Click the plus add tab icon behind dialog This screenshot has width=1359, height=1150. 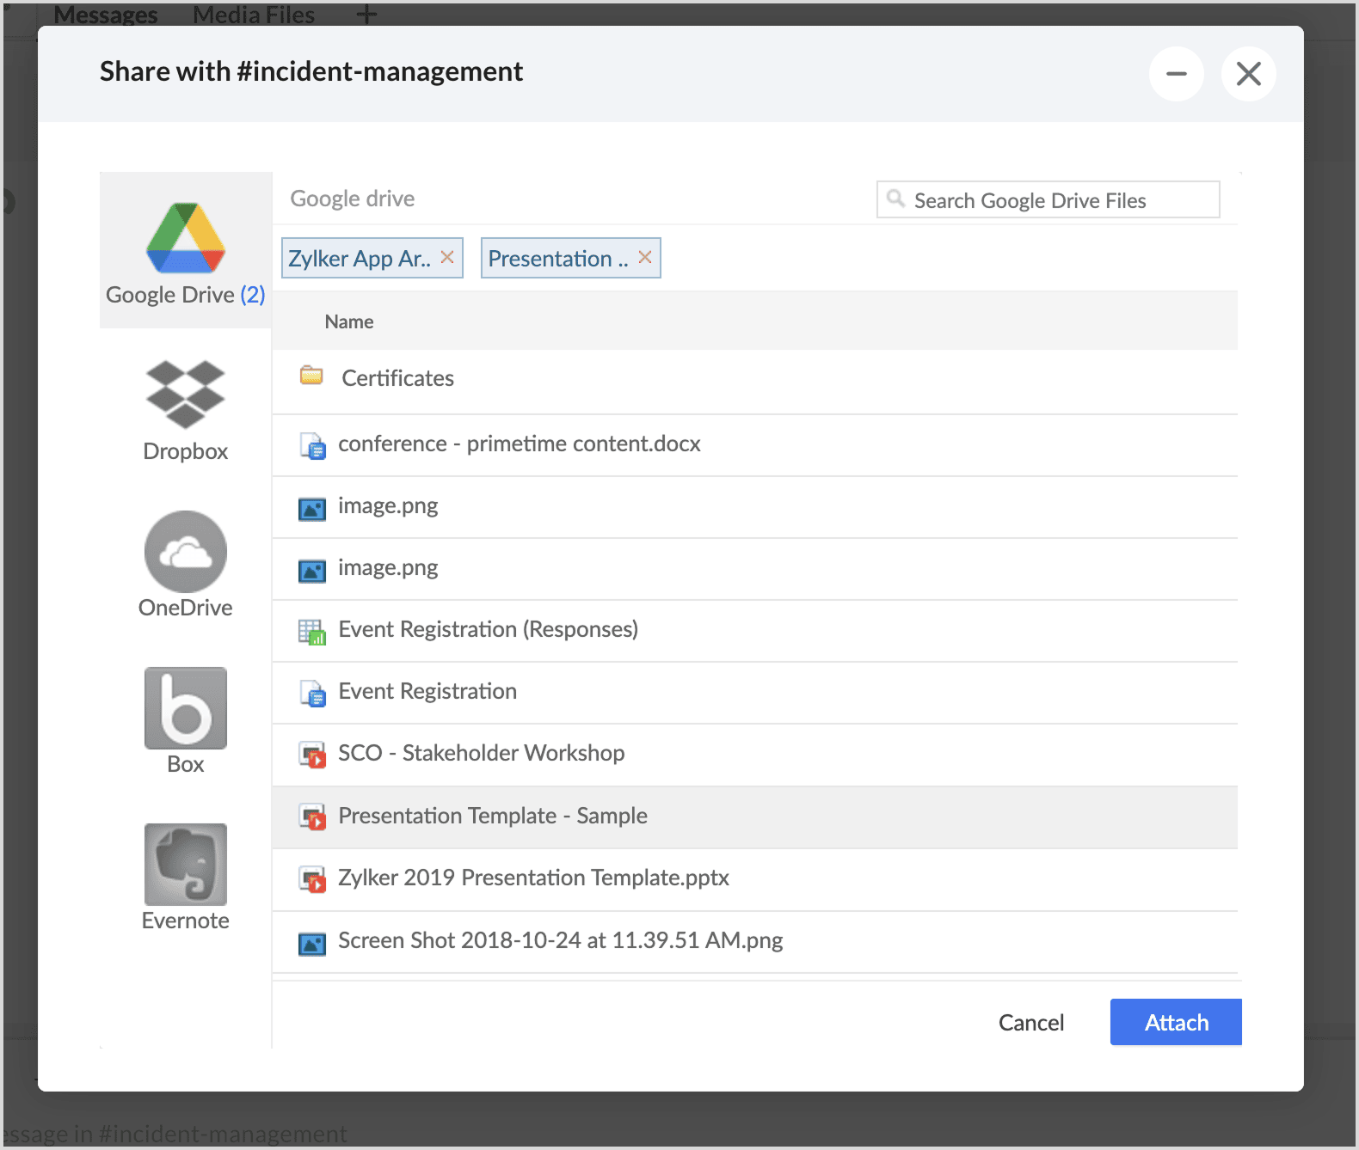[x=366, y=15]
